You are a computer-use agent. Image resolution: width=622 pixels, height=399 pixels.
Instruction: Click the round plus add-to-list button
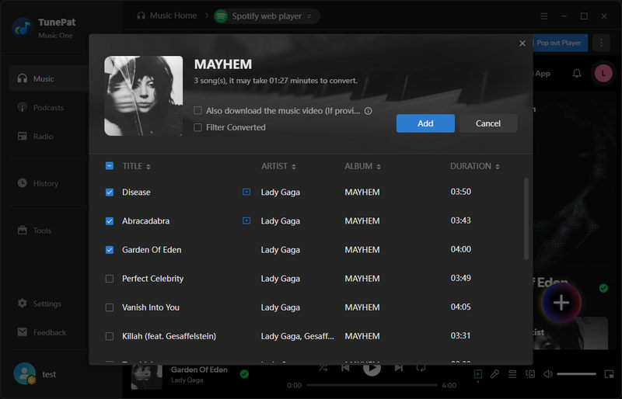[561, 303]
